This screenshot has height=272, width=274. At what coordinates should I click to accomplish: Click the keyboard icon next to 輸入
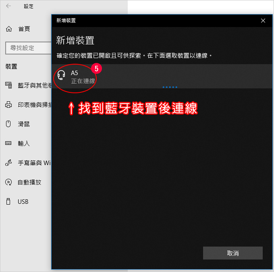click(x=8, y=143)
